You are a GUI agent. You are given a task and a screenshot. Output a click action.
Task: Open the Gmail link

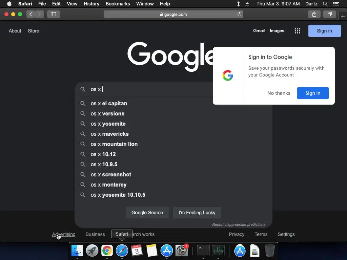click(x=259, y=31)
